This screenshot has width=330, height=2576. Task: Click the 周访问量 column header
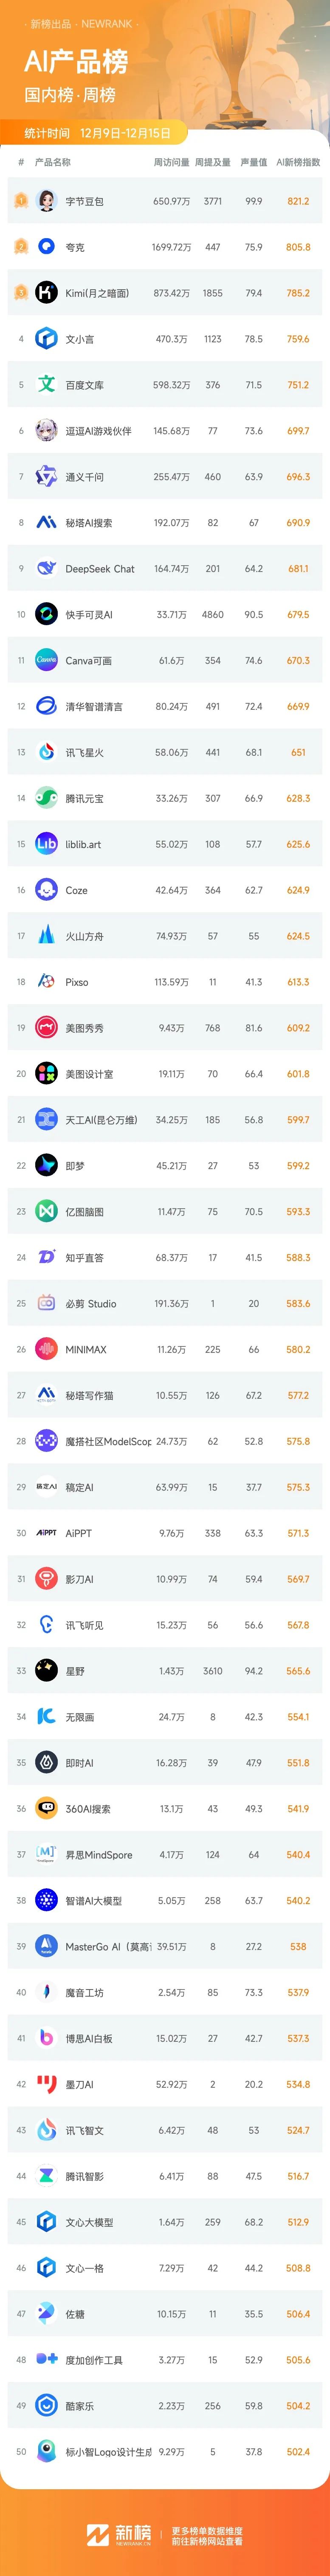pyautogui.click(x=171, y=162)
